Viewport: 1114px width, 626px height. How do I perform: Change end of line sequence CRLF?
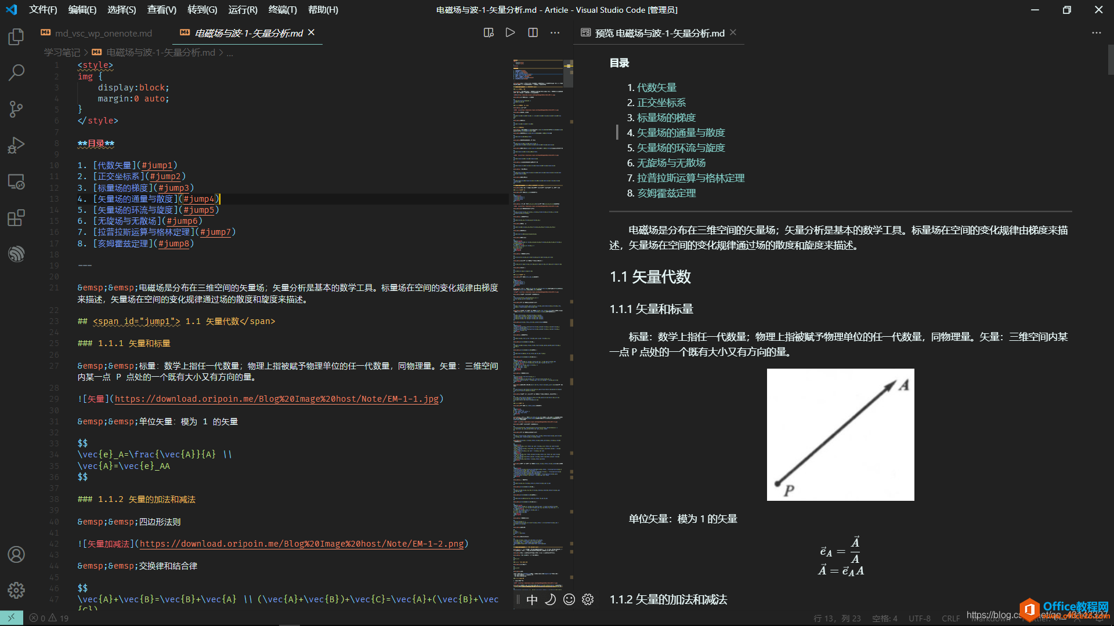(x=950, y=618)
